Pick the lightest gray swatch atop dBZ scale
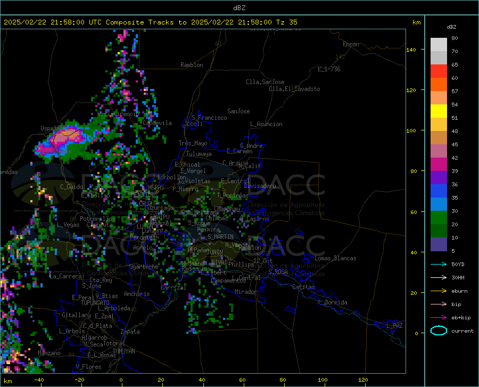479x387 pixels. 439,45
